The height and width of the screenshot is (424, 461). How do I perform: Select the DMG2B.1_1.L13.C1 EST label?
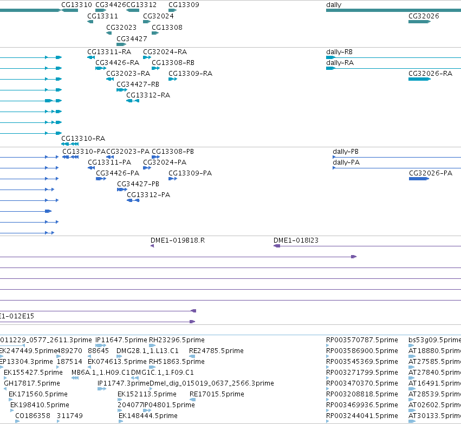coord(147,350)
